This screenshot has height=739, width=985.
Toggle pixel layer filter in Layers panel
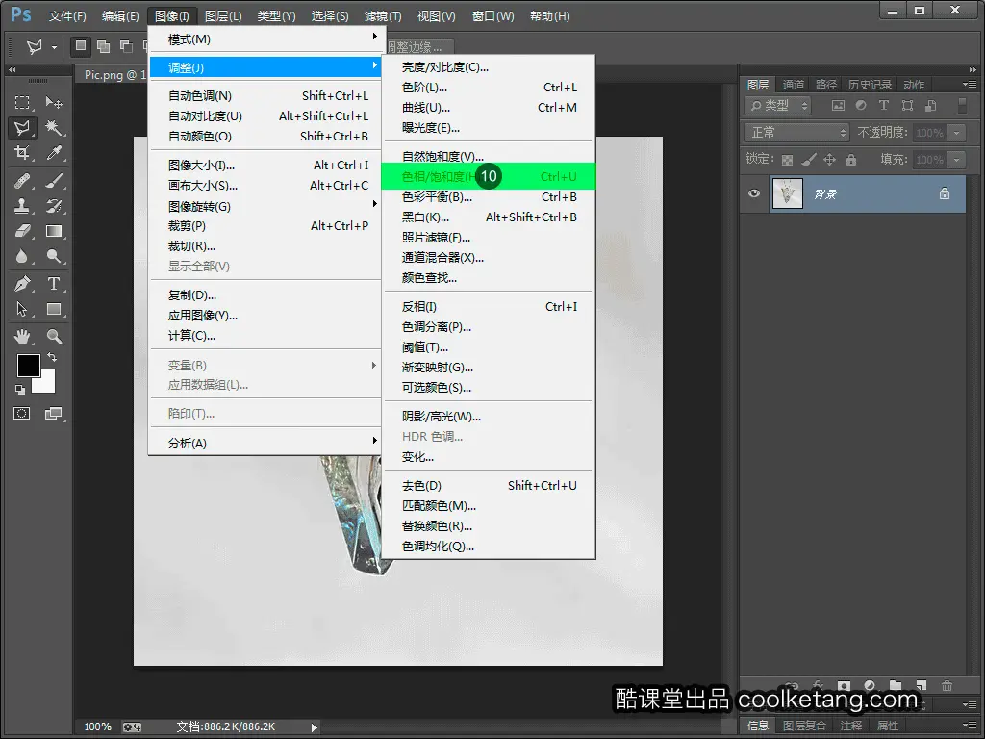coord(838,106)
